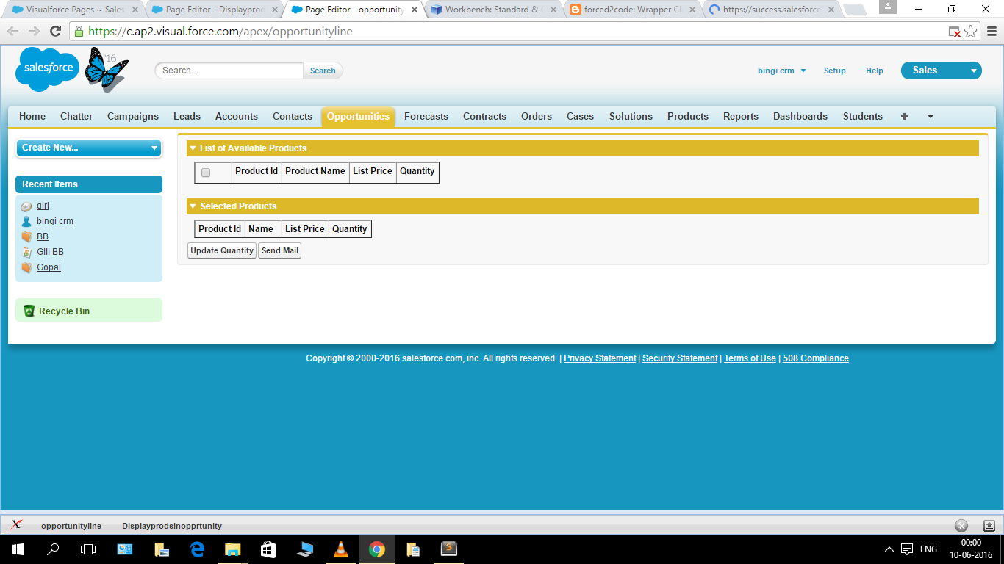Click the product icon beside BB recent item
1004x564 pixels.
26,236
